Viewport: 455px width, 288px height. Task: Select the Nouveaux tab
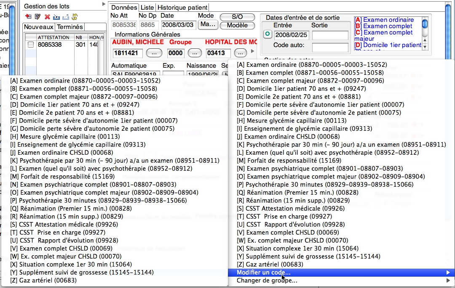[x=39, y=27]
